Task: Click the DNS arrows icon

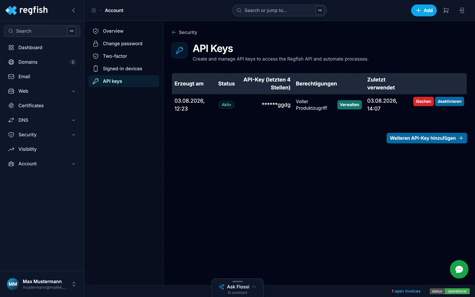Action: click(x=11, y=120)
